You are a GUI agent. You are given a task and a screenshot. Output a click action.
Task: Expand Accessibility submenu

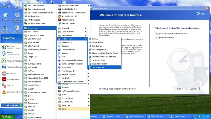(72, 28)
